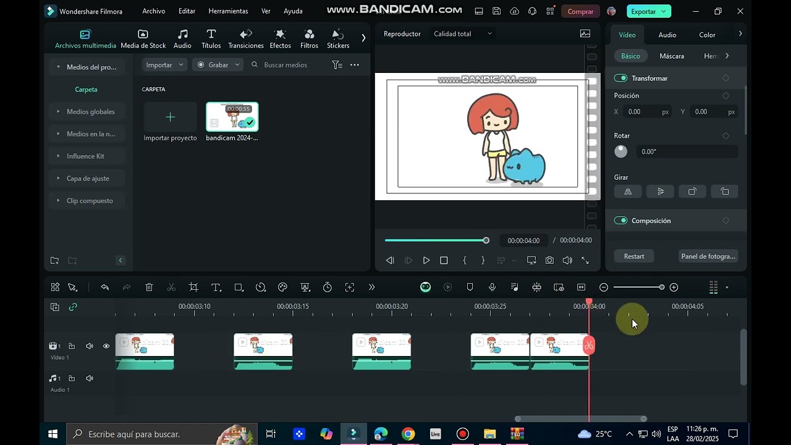Click the timeline zoom slider
The image size is (791, 445).
639,287
